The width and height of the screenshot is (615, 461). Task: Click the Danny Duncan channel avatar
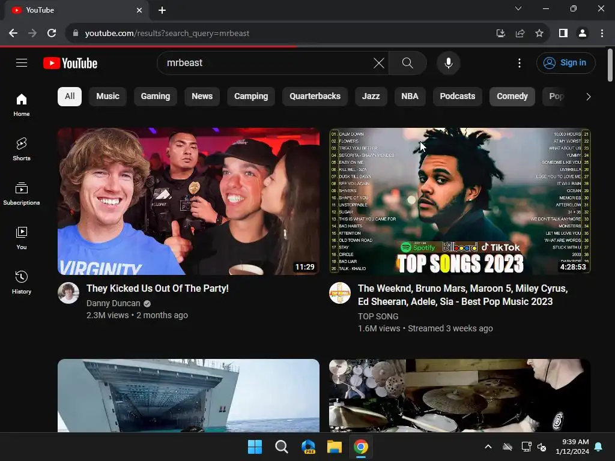[x=68, y=293]
